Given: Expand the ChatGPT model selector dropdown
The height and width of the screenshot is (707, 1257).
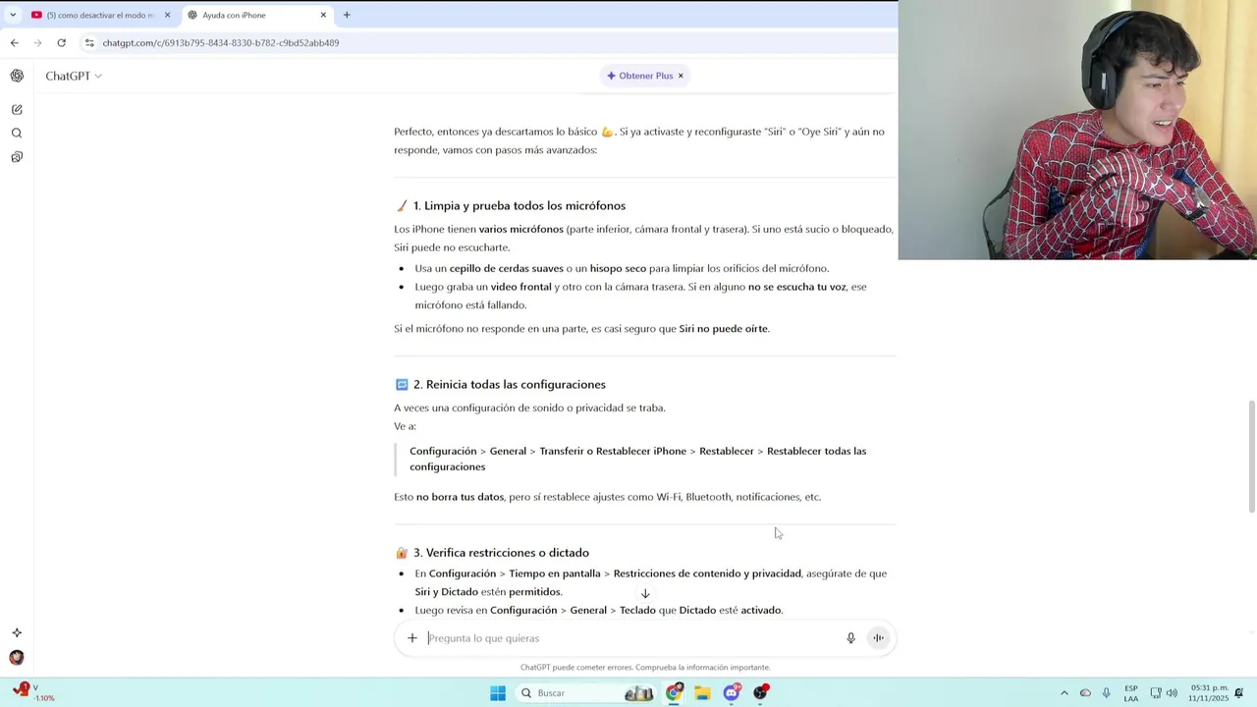Looking at the screenshot, I should click(x=74, y=76).
